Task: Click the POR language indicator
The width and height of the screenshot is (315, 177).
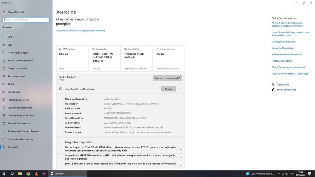Action: coord(292,174)
